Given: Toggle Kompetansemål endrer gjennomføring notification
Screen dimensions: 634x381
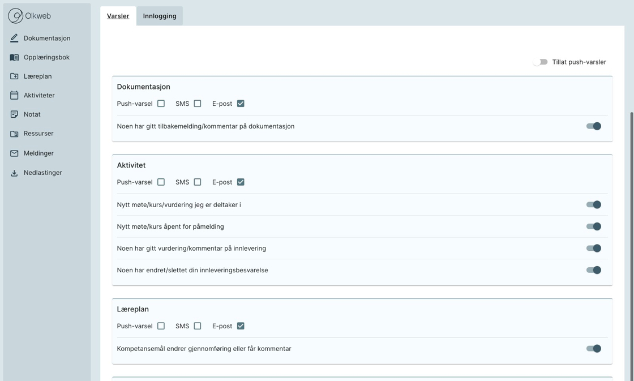Looking at the screenshot, I should pyautogui.click(x=593, y=349).
